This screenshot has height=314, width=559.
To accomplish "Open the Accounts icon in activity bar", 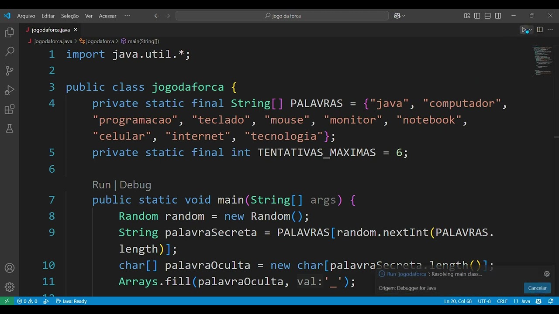I will 10,268.
